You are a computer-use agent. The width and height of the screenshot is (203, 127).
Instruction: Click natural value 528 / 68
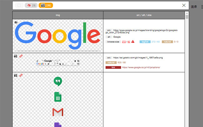coord(122,63)
